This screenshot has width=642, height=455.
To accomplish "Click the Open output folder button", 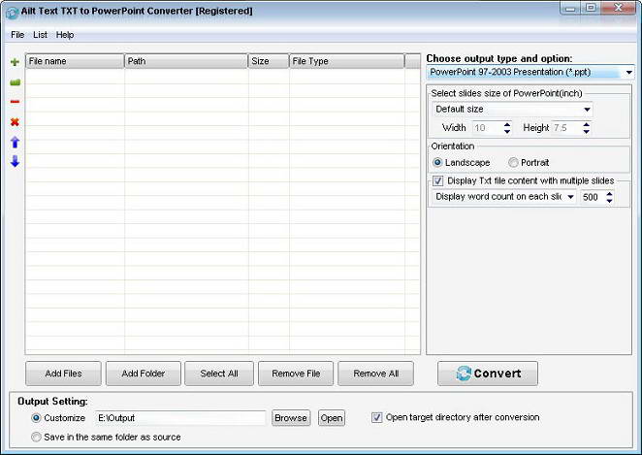I will pyautogui.click(x=332, y=418).
